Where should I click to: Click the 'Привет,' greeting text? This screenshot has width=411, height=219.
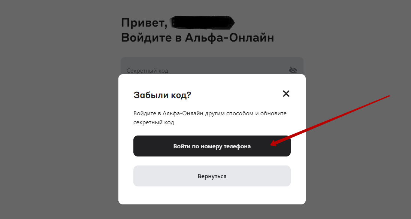pos(144,23)
